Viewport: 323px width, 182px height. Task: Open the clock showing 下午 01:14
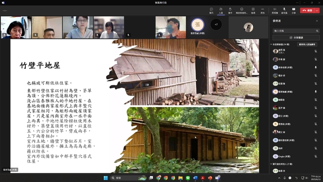316,178
